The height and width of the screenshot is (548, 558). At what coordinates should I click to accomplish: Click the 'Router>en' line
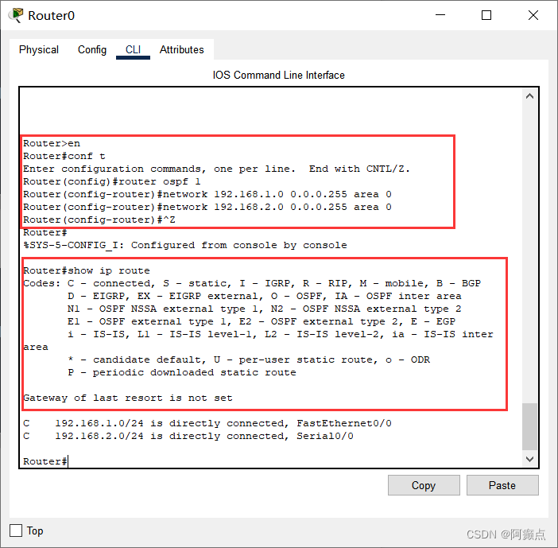point(52,143)
